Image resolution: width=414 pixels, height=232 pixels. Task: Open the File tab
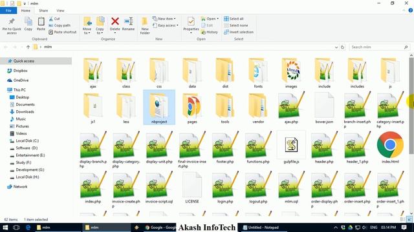8,10
